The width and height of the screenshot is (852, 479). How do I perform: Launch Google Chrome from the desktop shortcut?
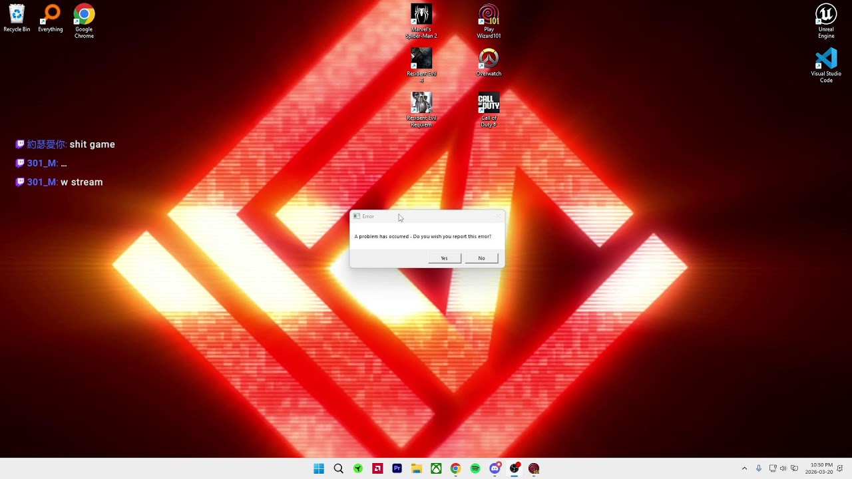pos(84,21)
